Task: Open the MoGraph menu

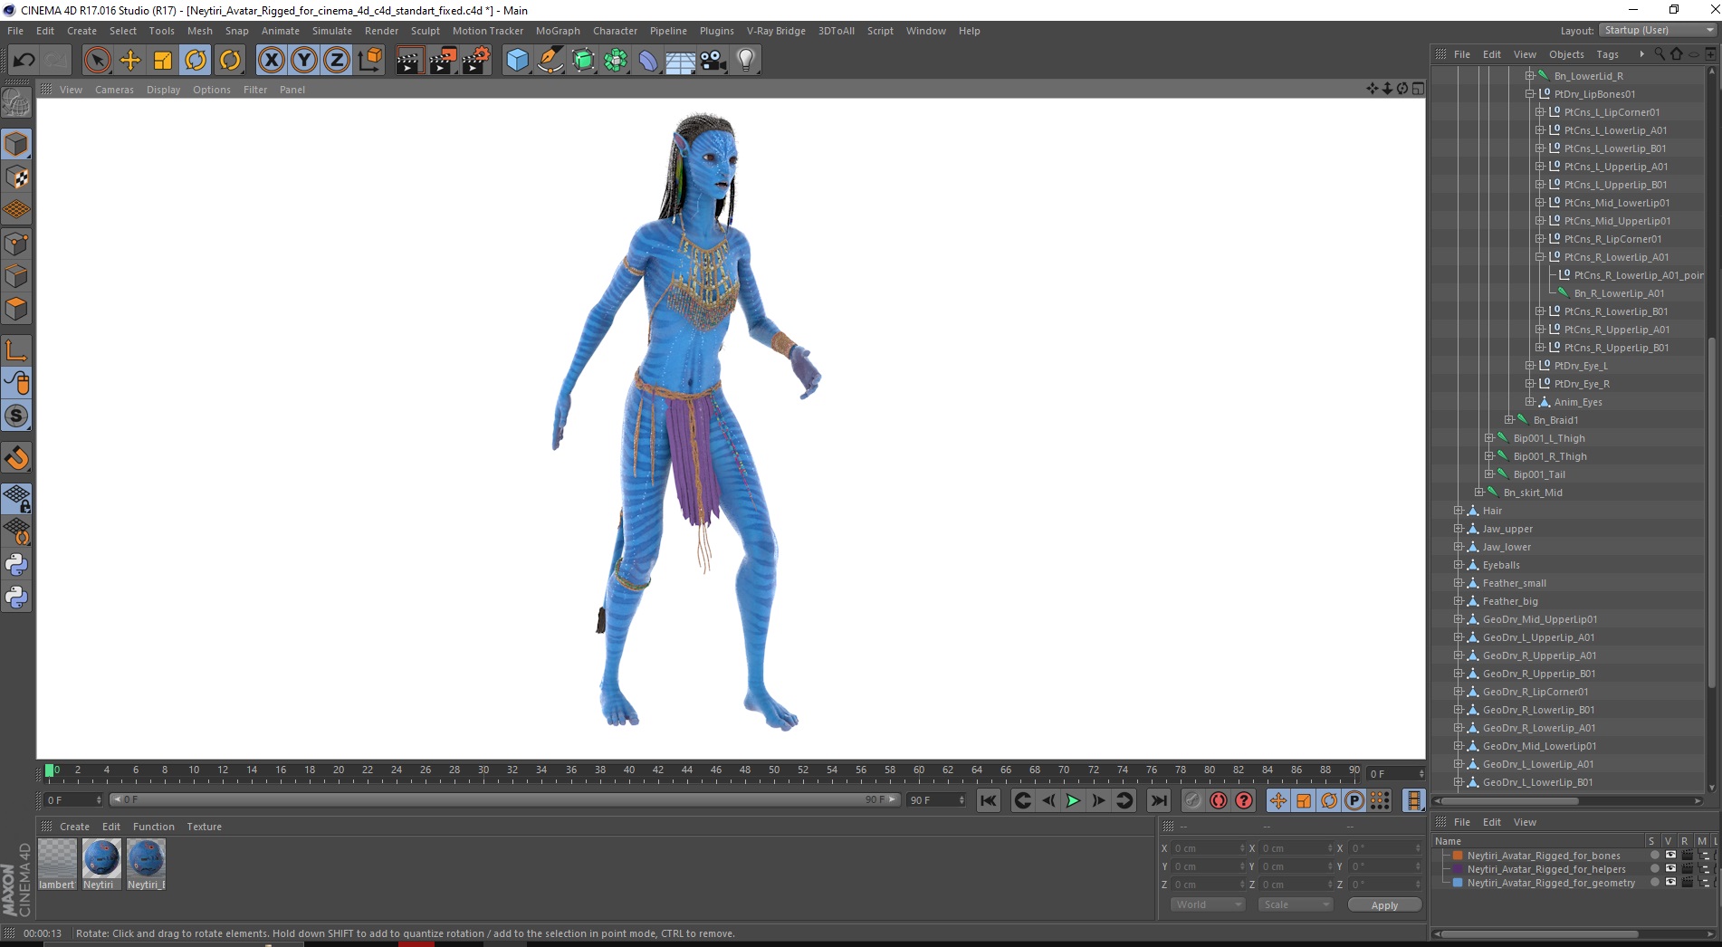Action: pos(558,31)
